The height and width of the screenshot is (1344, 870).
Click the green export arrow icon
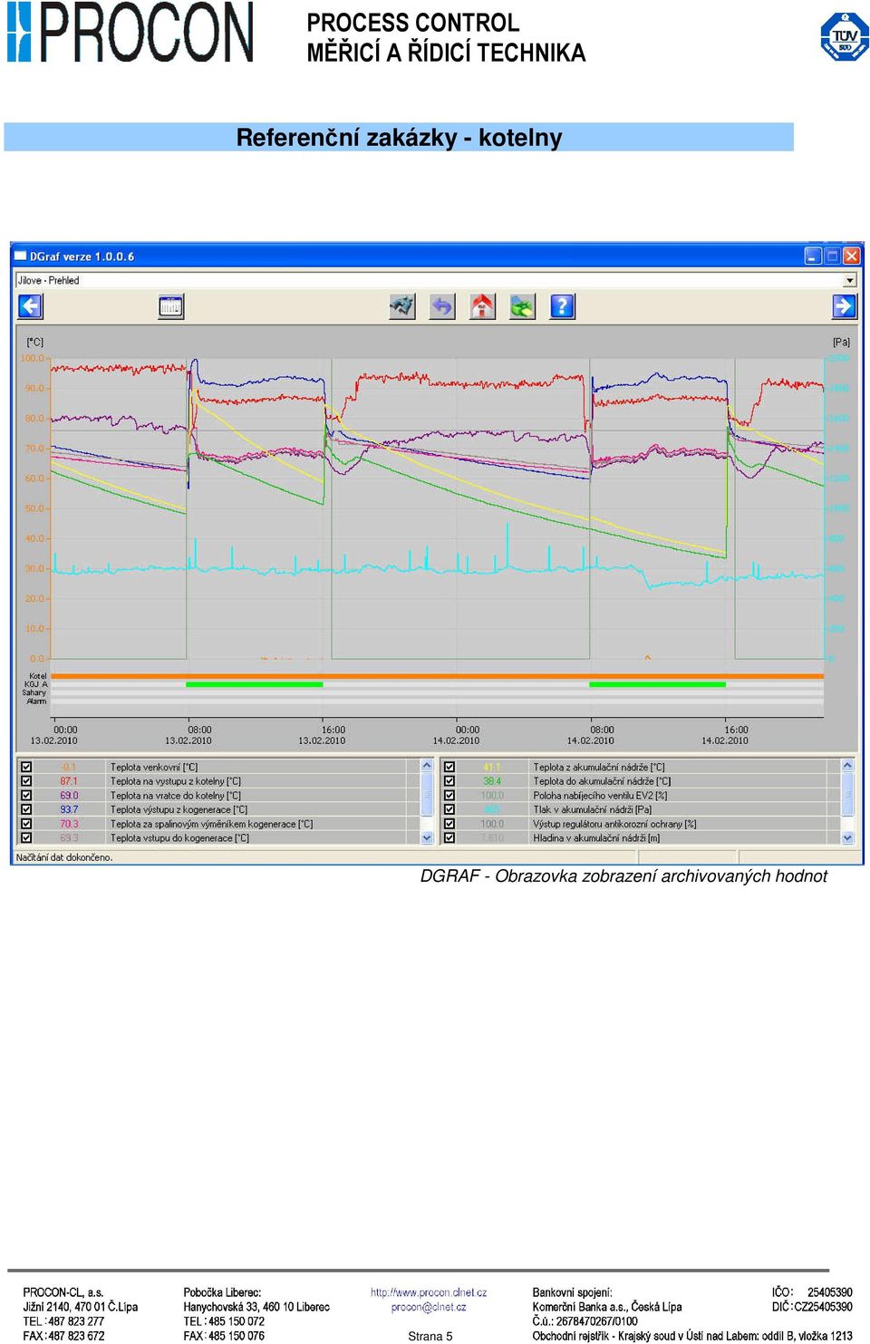[522, 306]
